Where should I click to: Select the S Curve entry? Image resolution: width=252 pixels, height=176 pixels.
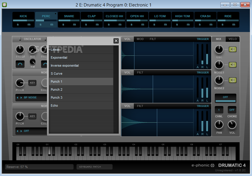[x=81, y=73]
